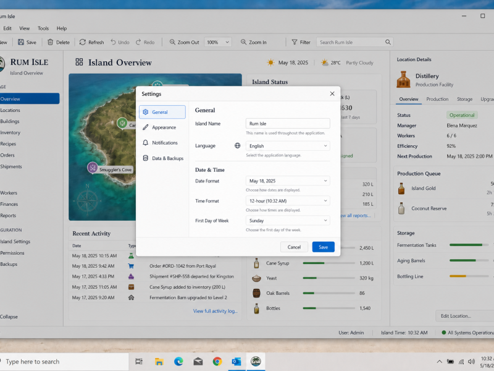Open the Tools menu

pyautogui.click(x=43, y=28)
